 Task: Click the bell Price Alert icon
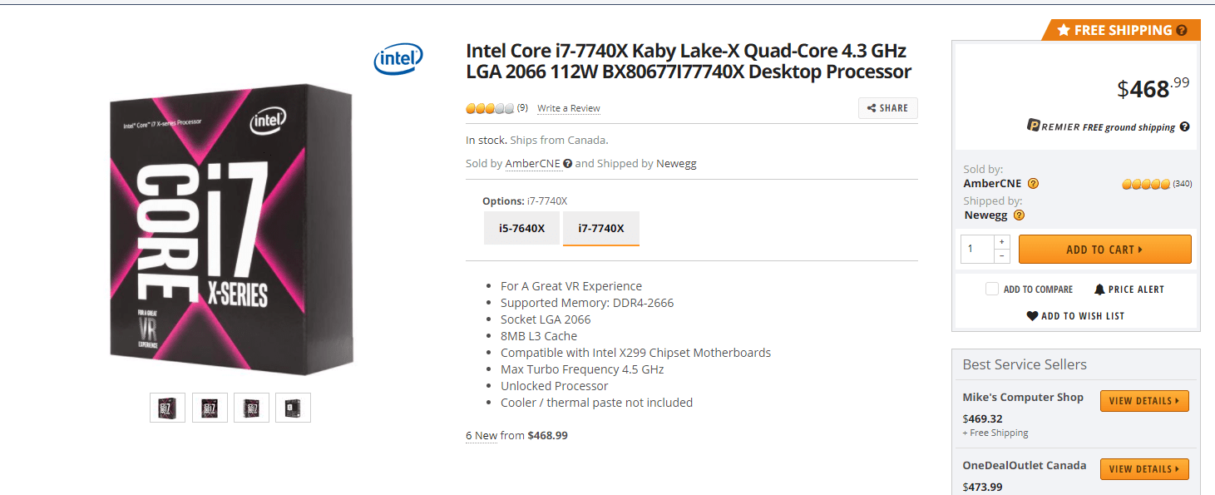pos(1099,290)
